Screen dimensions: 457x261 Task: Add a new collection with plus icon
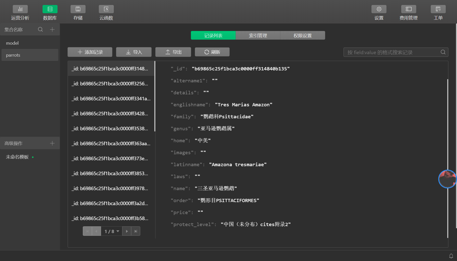click(x=52, y=29)
